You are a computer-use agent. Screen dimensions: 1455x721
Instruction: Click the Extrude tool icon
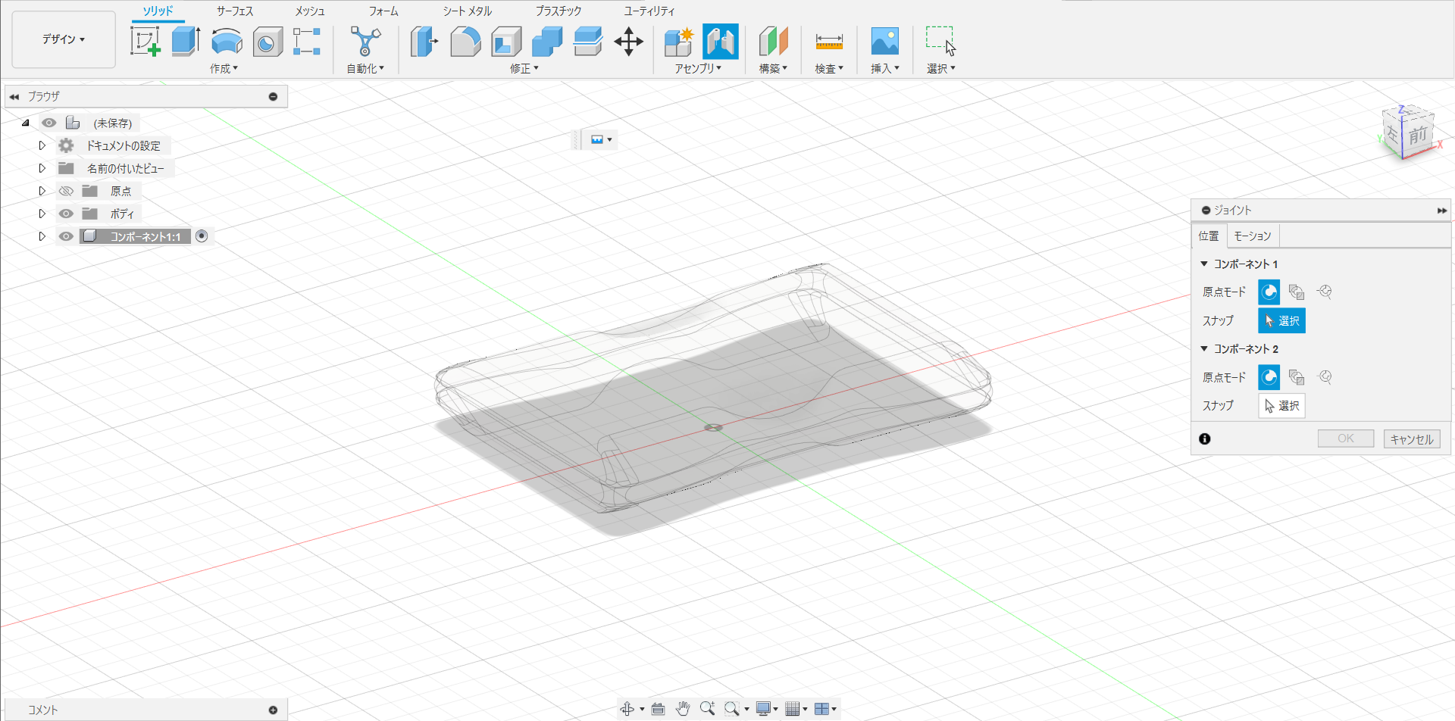point(186,41)
